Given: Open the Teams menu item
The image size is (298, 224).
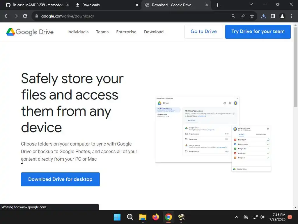Looking at the screenshot, I should 102,32.
